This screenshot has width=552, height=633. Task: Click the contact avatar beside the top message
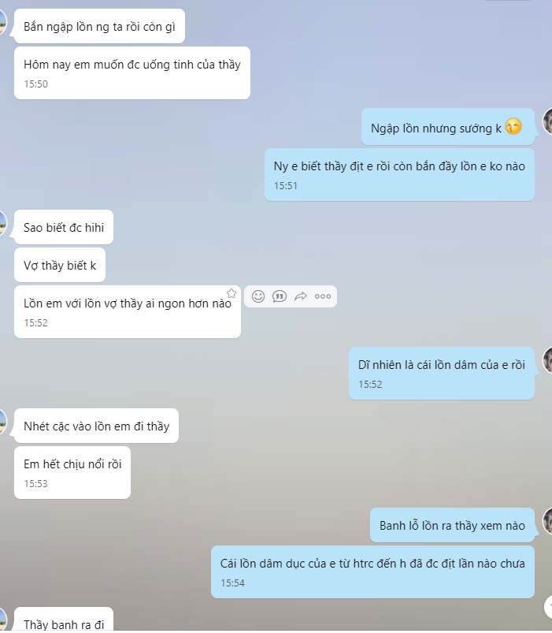click(3, 22)
